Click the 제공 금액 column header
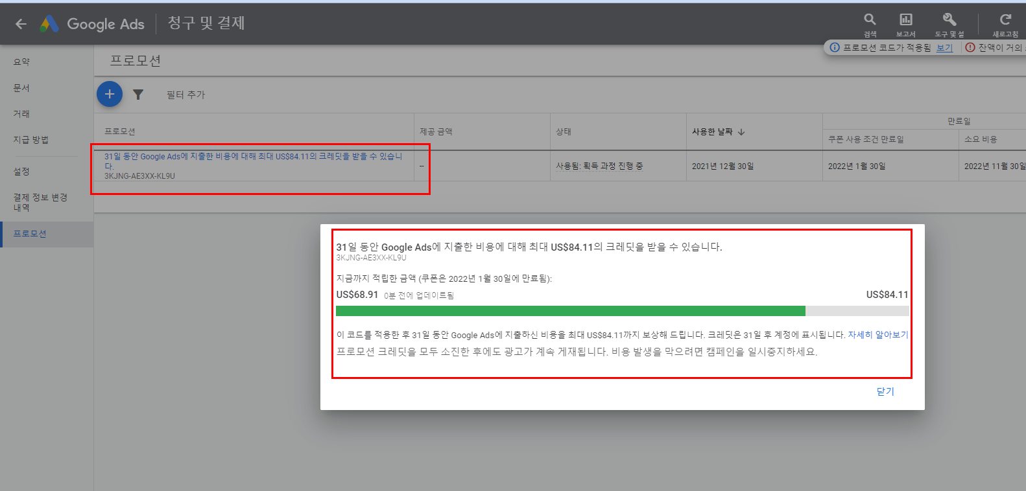The image size is (1026, 491). coord(436,131)
